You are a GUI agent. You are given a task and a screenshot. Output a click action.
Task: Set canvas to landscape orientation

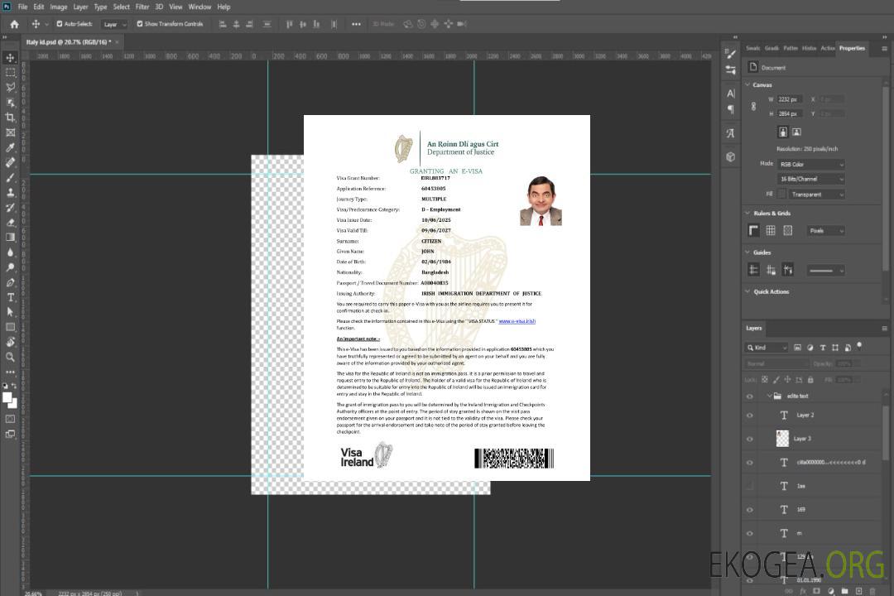[796, 132]
